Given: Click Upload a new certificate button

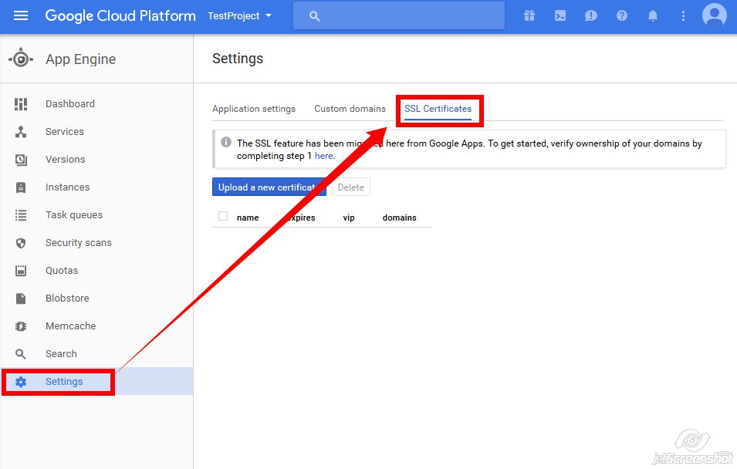Looking at the screenshot, I should [x=266, y=187].
